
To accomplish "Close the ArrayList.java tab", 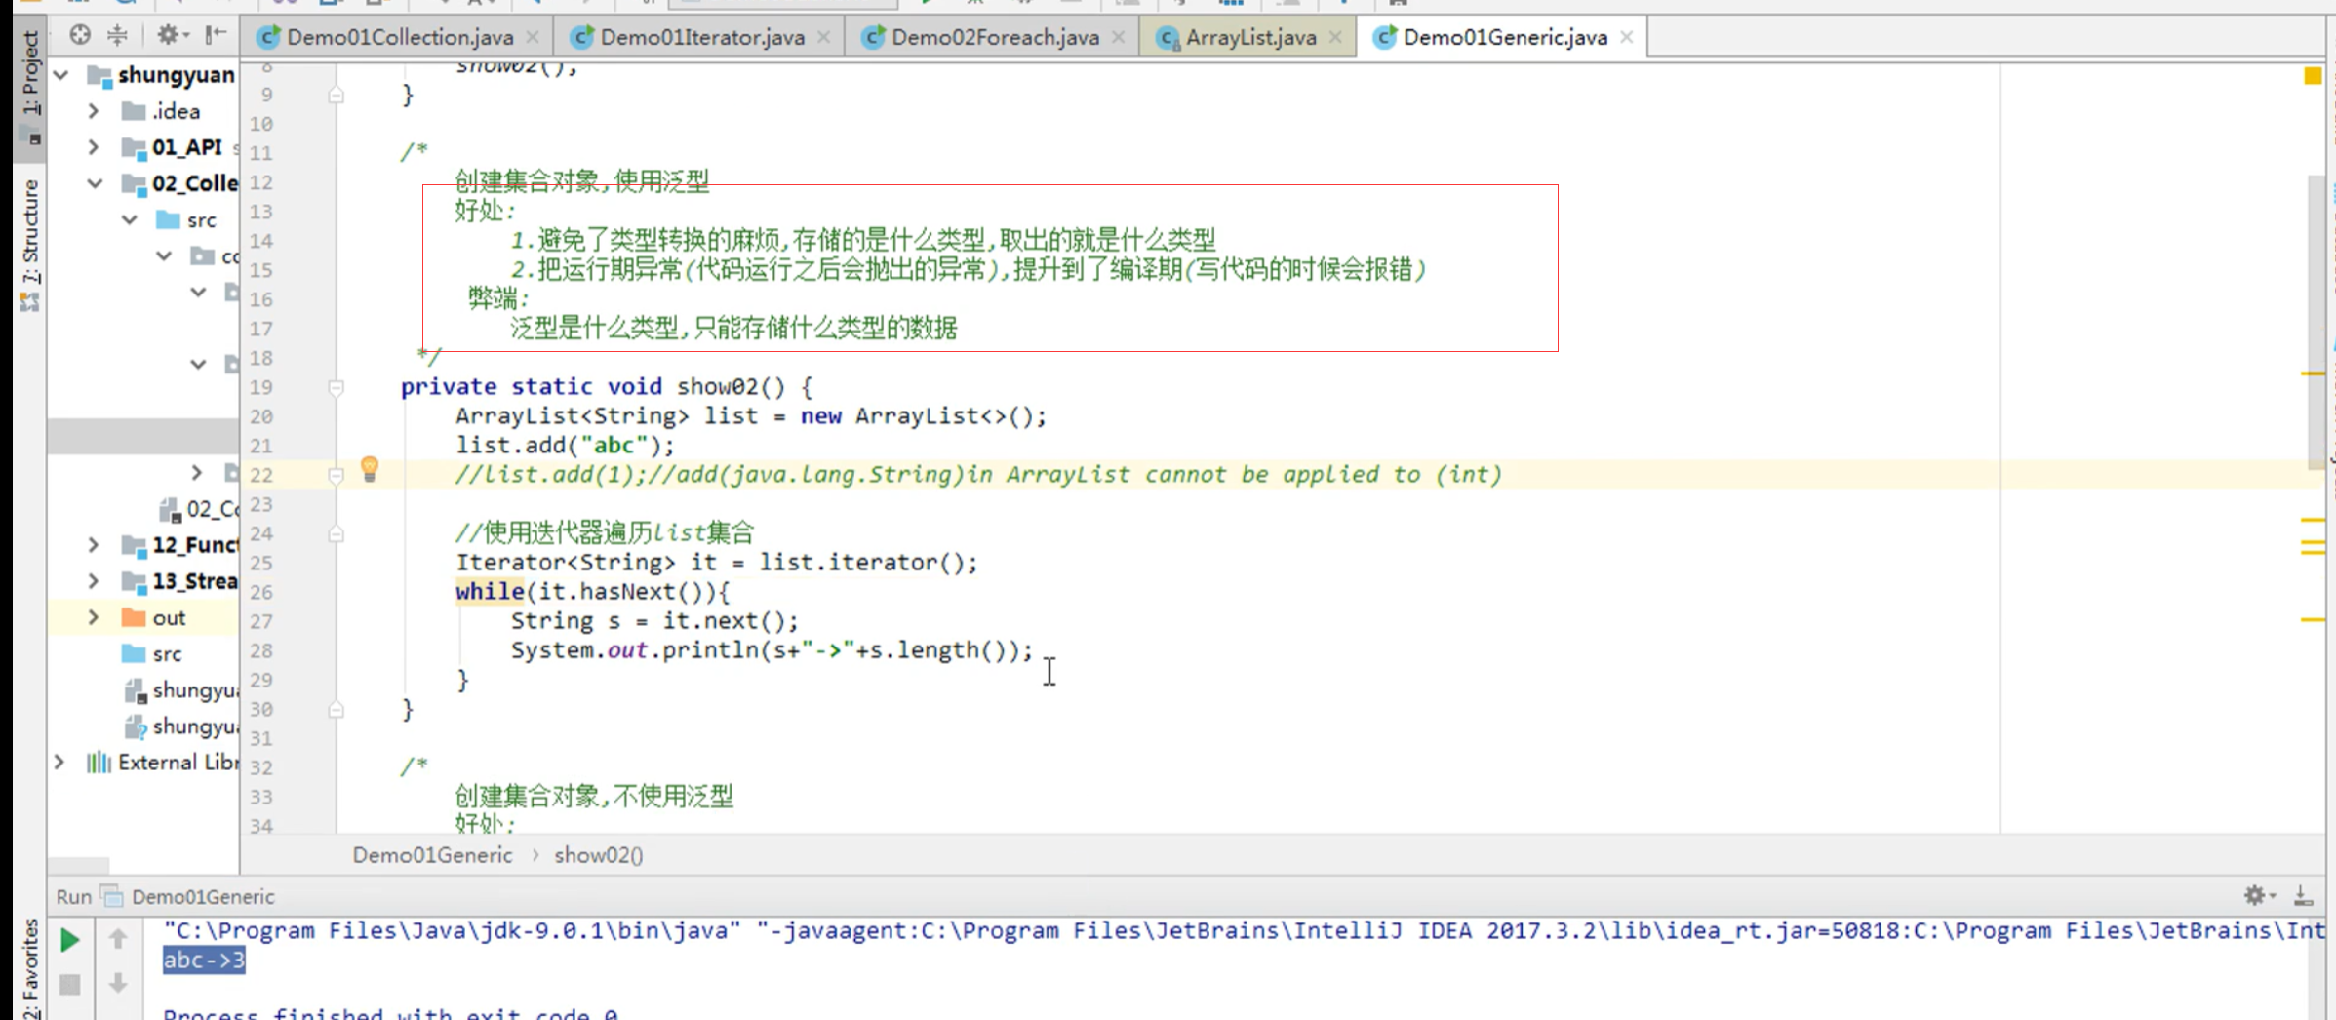I will click(1335, 37).
